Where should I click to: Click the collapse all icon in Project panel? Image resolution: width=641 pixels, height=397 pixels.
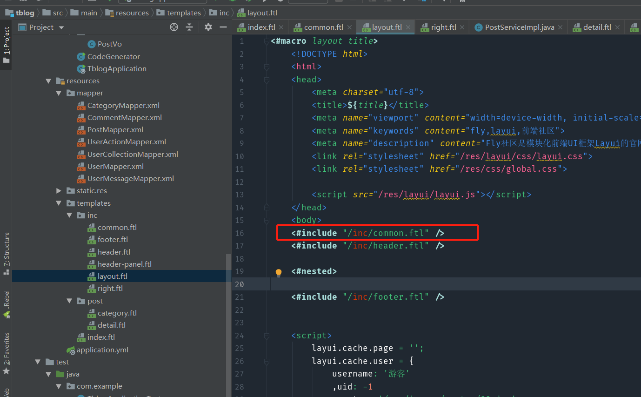[189, 27]
